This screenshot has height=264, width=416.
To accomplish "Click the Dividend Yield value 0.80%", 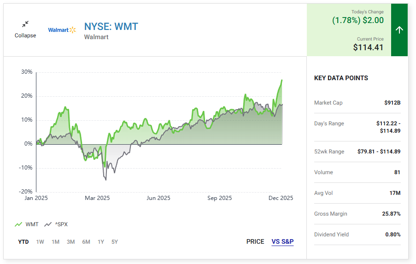I will (393, 235).
